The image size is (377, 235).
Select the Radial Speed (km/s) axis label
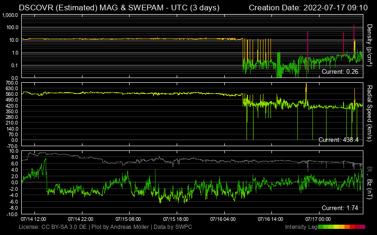click(369, 113)
